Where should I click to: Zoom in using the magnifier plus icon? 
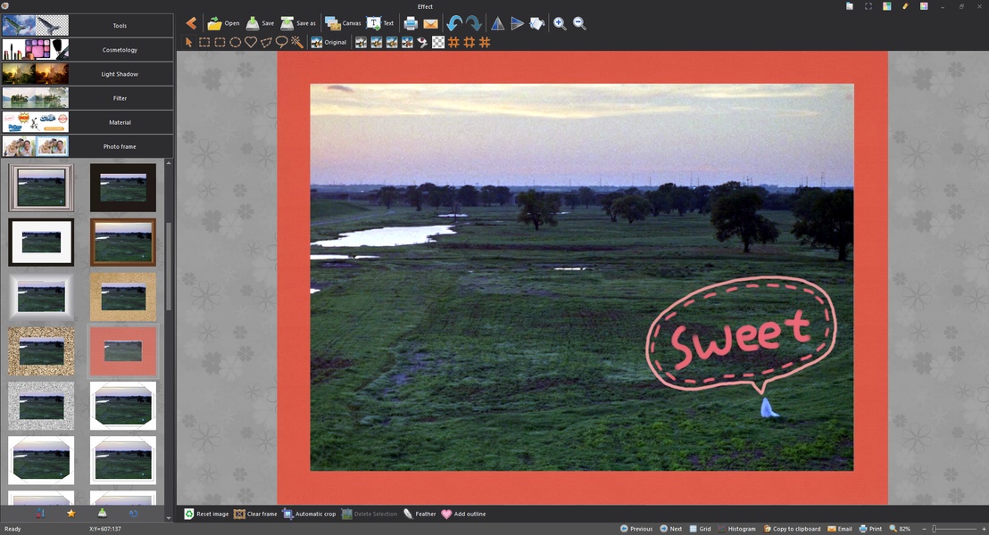(x=560, y=23)
